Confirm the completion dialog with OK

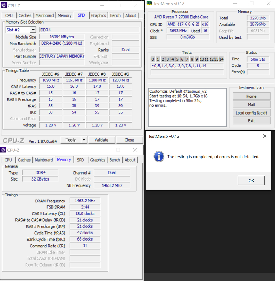point(251,181)
